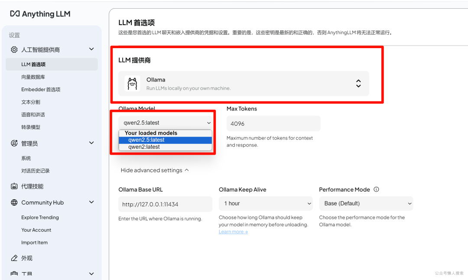Image resolution: width=468 pixels, height=280 pixels.
Task: Click the Ollama provider name text
Action: point(156,80)
